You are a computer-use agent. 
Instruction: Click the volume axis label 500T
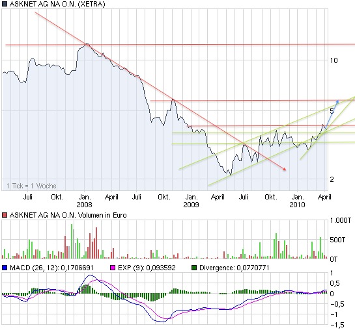(x=337, y=240)
